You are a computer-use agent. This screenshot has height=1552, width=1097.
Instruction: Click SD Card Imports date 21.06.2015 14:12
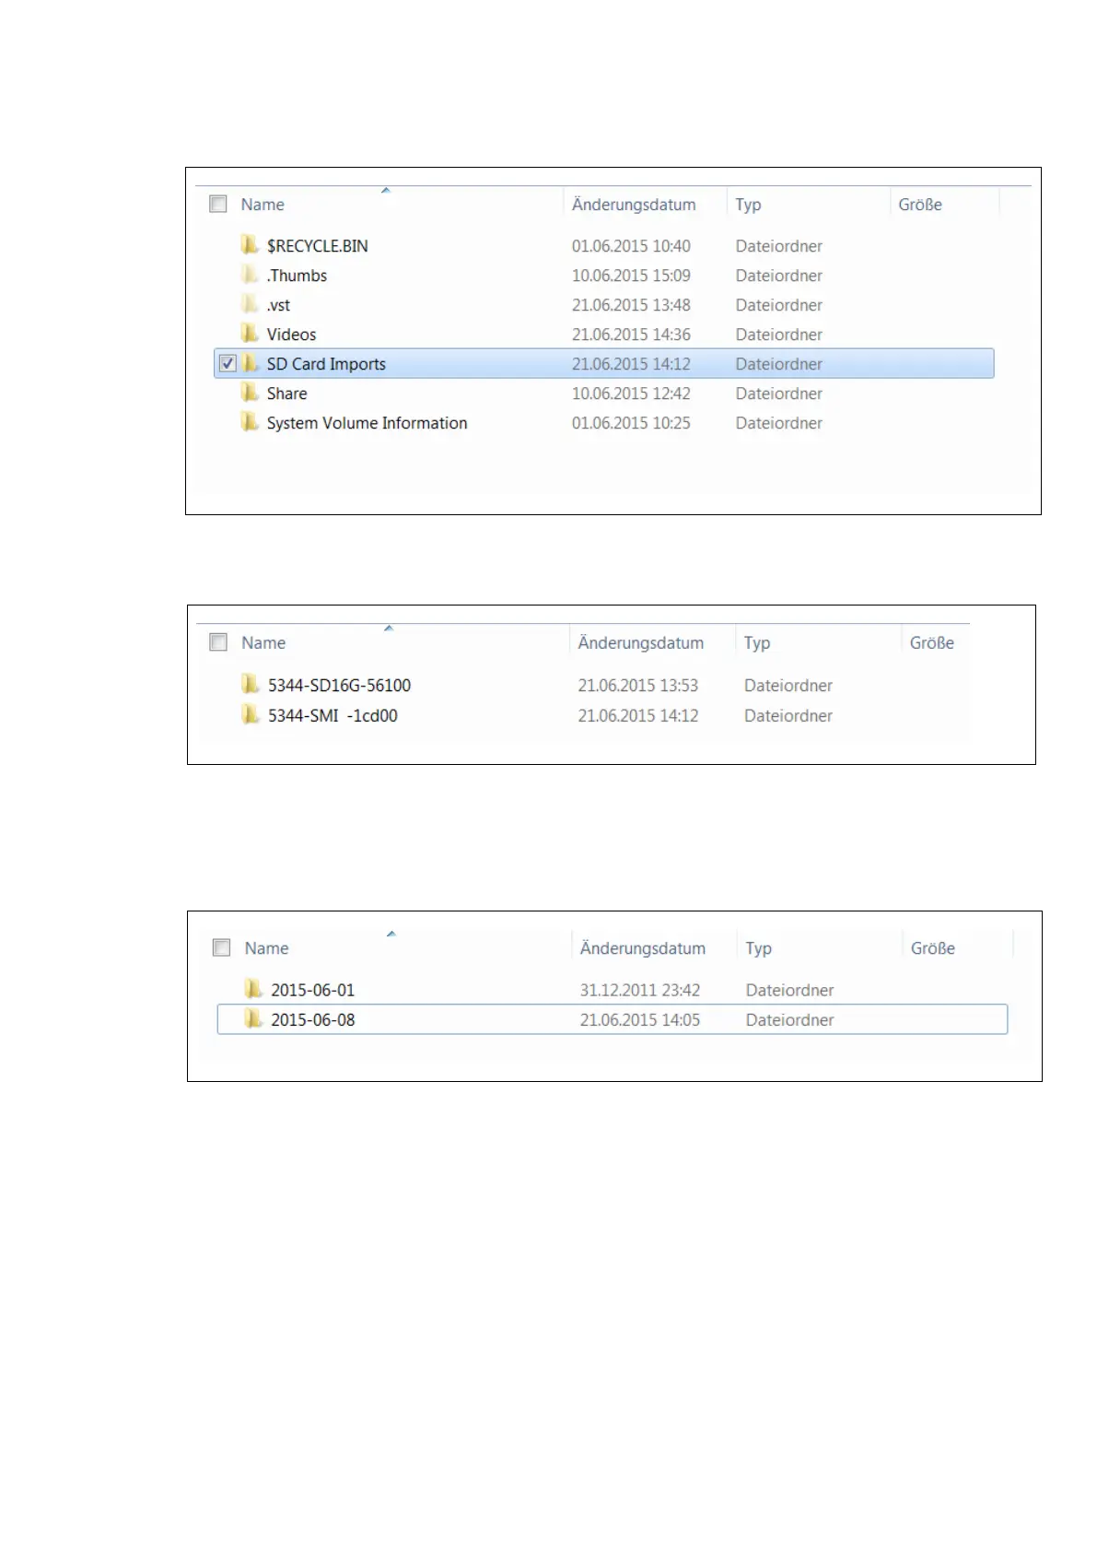[631, 364]
